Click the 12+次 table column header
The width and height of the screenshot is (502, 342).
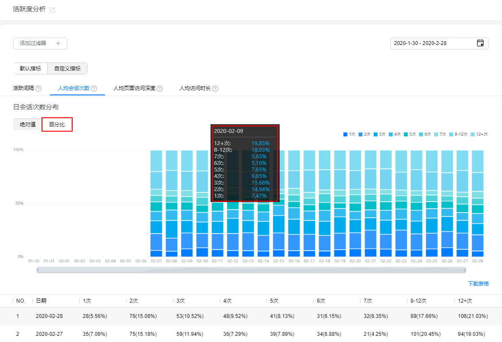465,301
